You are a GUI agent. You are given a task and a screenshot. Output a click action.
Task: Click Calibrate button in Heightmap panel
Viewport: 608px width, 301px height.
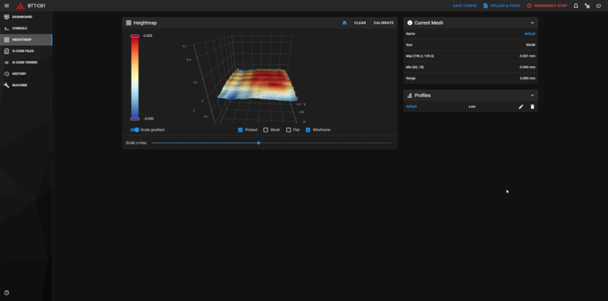(x=384, y=23)
